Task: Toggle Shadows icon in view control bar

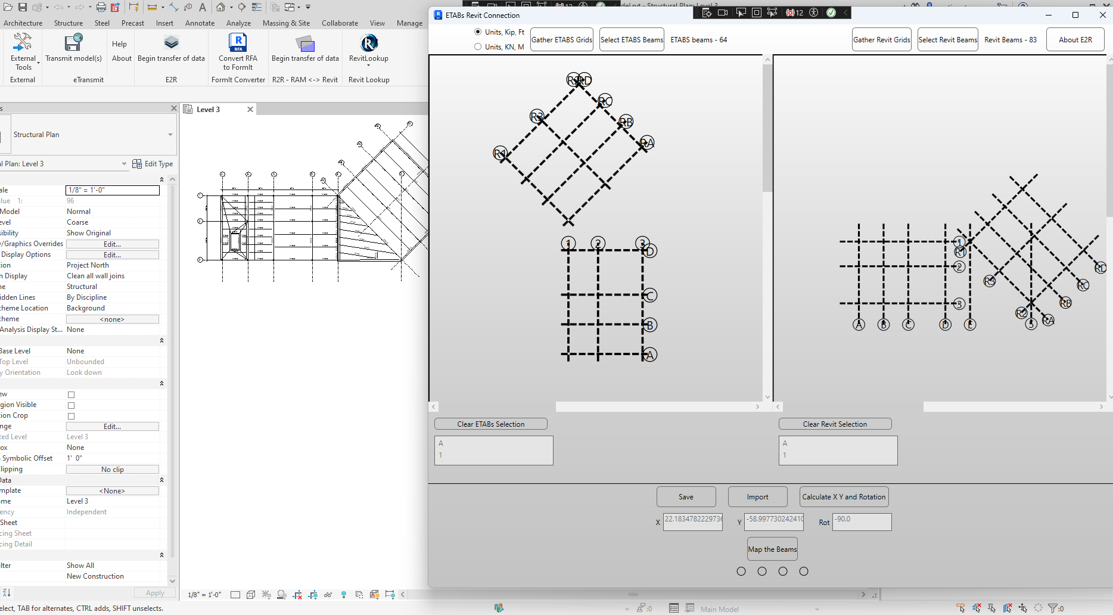Action: coord(282,595)
